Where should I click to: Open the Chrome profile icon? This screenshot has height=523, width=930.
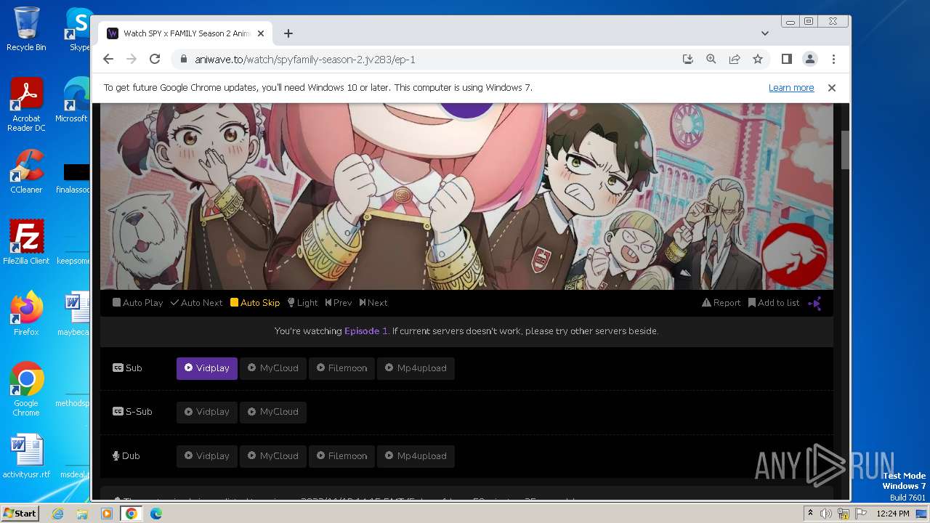pyautogui.click(x=809, y=60)
